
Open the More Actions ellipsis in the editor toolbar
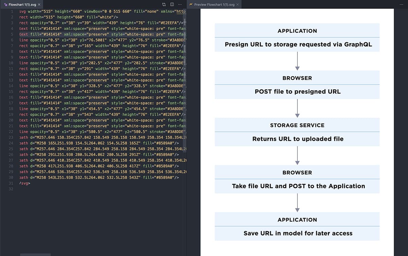click(x=180, y=4)
